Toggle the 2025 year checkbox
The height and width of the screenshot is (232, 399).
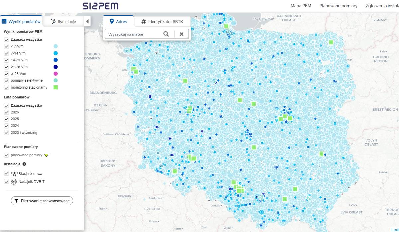pos(6,119)
